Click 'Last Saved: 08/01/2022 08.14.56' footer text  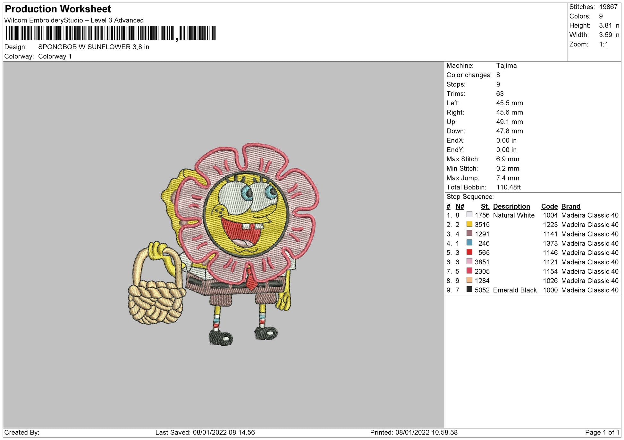coord(205,433)
